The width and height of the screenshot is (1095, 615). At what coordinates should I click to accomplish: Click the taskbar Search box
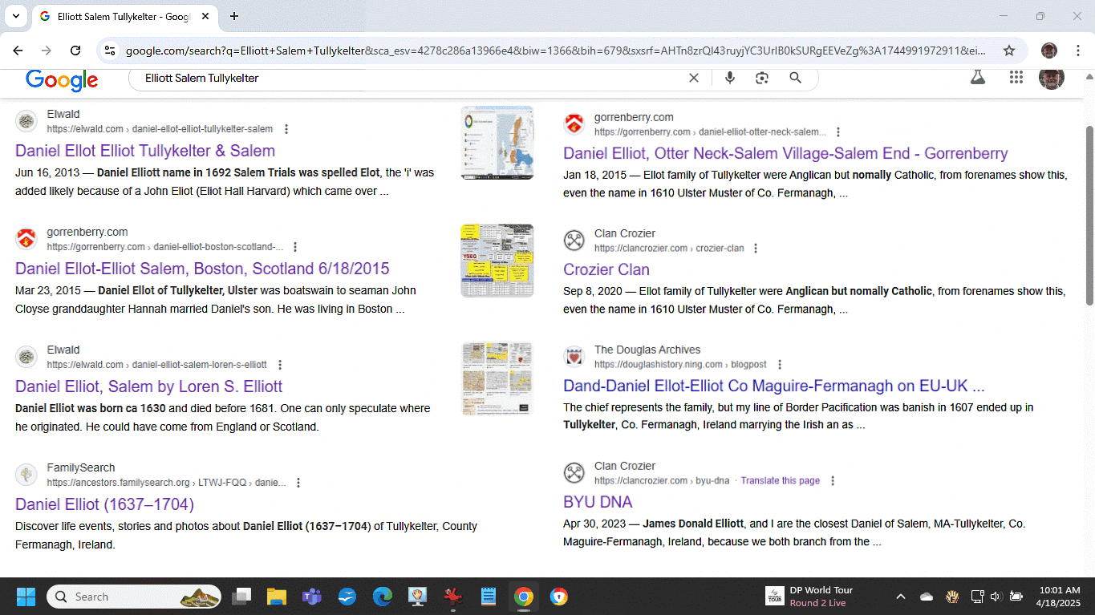click(x=134, y=597)
